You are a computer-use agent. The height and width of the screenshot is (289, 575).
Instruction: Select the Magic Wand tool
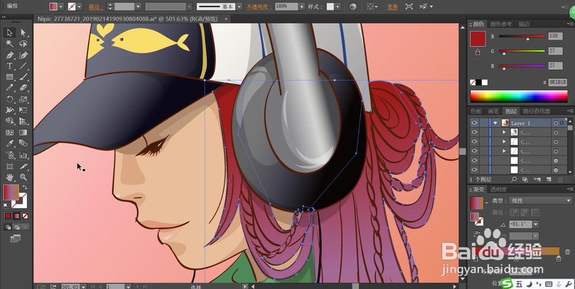[10, 44]
